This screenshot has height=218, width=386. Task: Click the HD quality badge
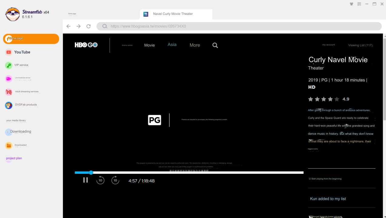tap(312, 87)
